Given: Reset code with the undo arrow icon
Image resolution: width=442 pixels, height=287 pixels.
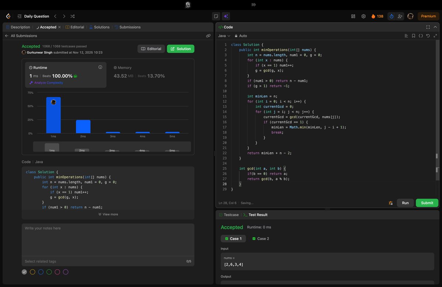Looking at the screenshot, I should tap(428, 36).
